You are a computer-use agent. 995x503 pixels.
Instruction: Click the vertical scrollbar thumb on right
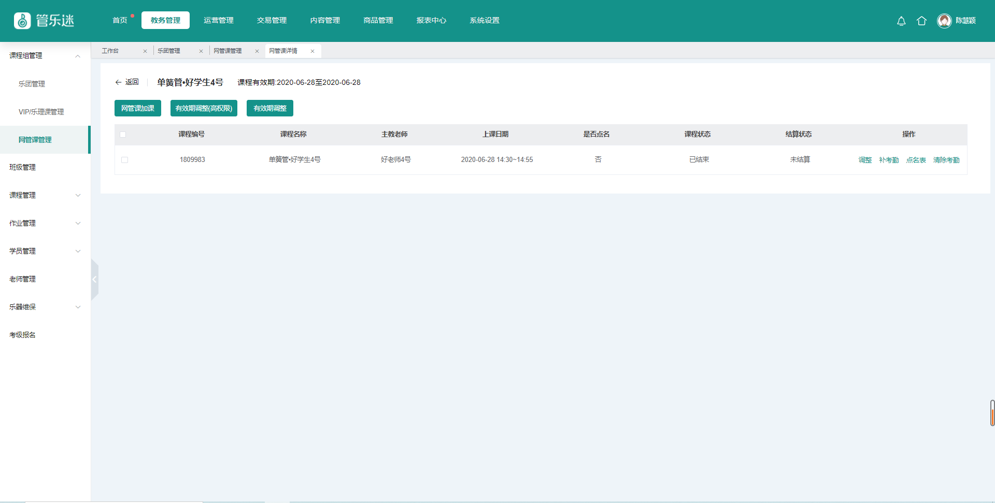point(992,412)
